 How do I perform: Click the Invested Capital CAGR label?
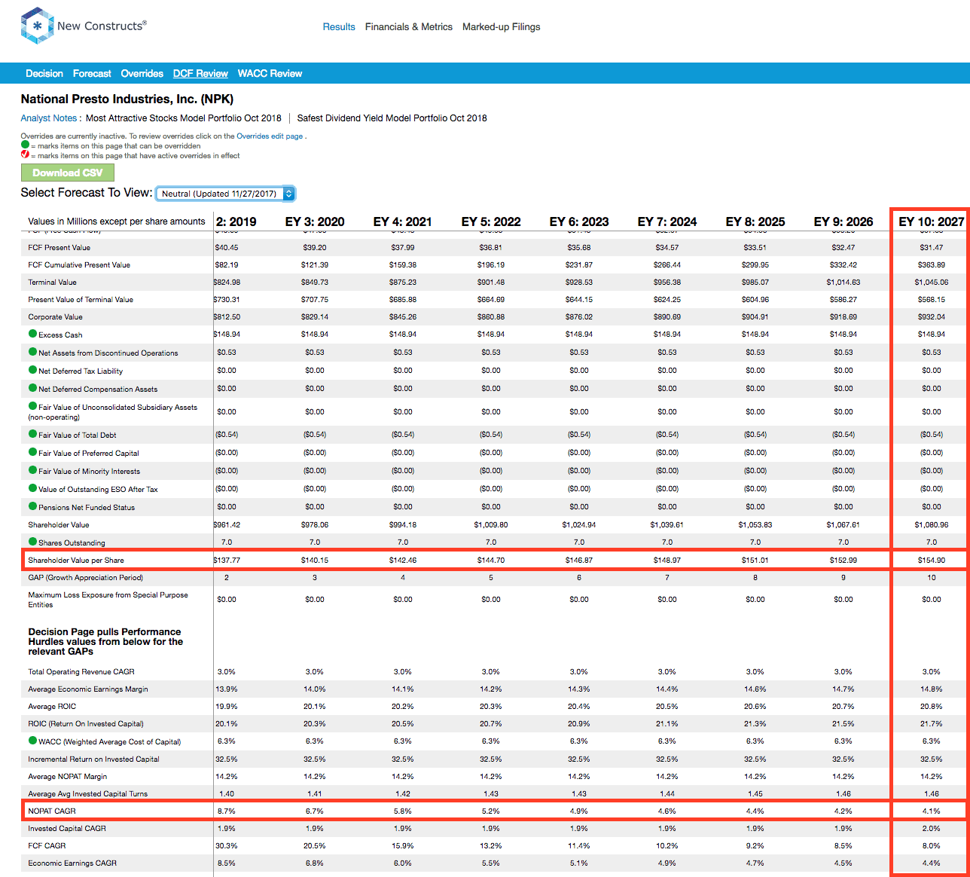point(67,828)
